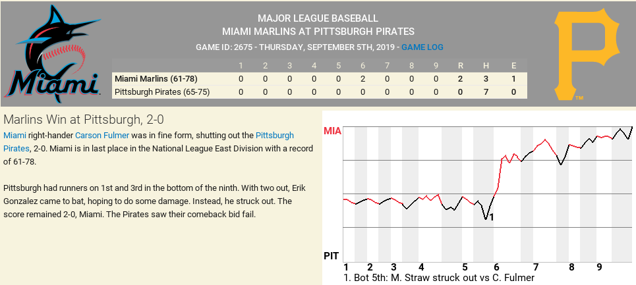The image size is (636, 285).
Task: Click the Miami Marlins logo
Action: tap(53, 54)
